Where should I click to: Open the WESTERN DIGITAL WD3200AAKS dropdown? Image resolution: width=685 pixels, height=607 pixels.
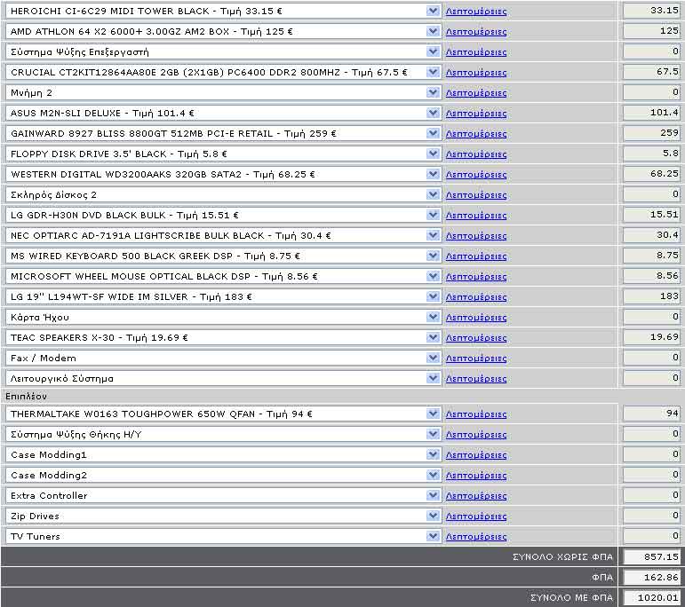tap(223, 174)
